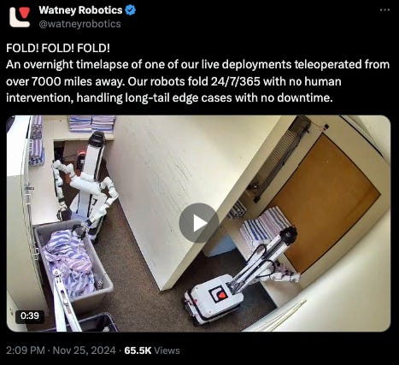Open the three-dot more options menu
The image size is (399, 365).
tap(384, 10)
